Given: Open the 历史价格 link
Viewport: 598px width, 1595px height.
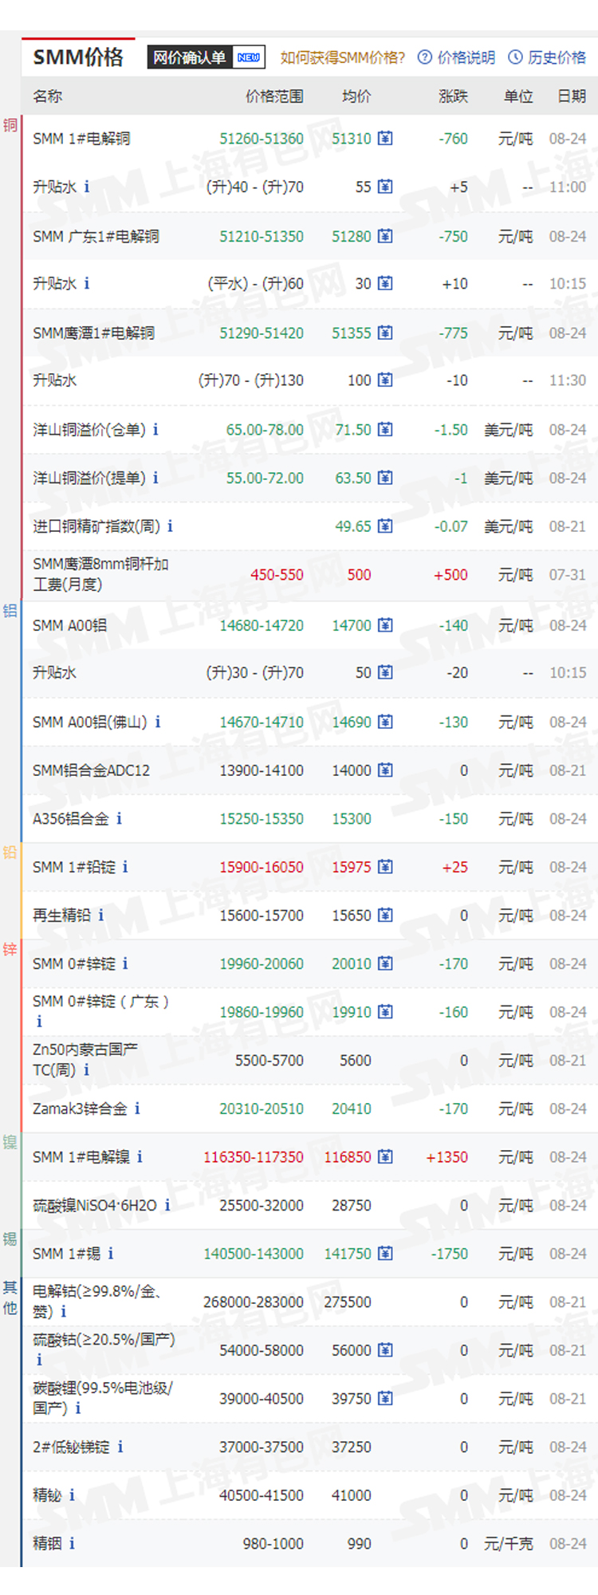Looking at the screenshot, I should (548, 57).
